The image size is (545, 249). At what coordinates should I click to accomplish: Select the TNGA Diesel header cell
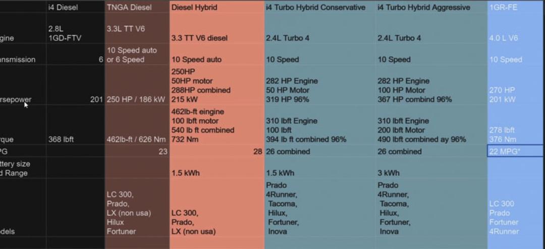pyautogui.click(x=137, y=7)
